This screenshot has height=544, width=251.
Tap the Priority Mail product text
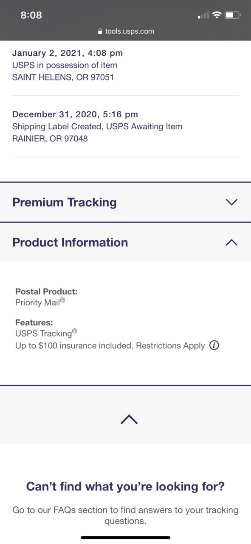point(40,302)
